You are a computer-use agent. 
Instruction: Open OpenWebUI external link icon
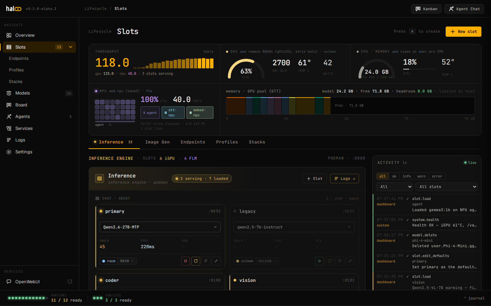[70, 282]
